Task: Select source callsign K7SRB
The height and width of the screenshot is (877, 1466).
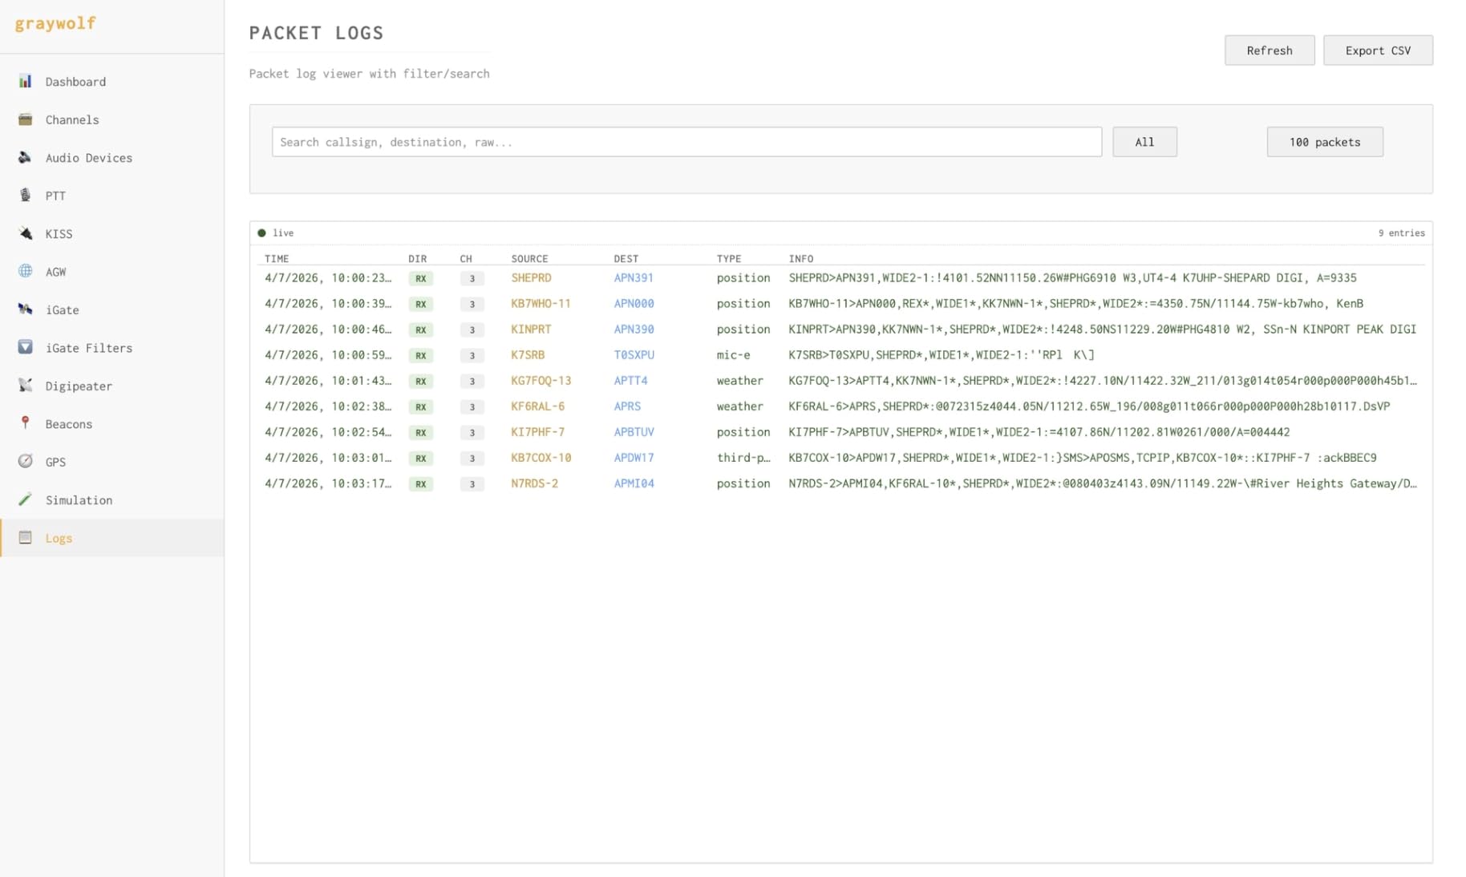Action: pyautogui.click(x=528, y=355)
